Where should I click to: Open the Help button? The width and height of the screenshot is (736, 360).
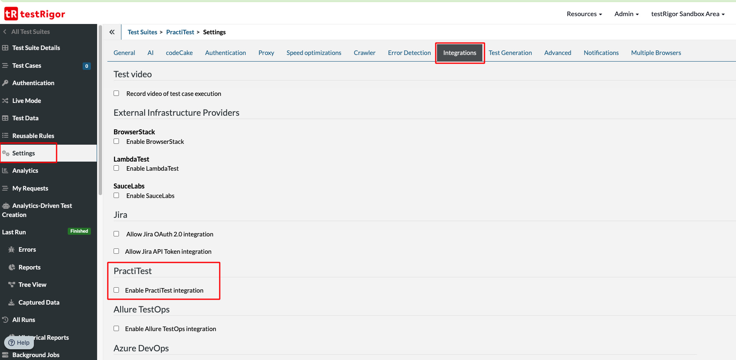pos(19,343)
